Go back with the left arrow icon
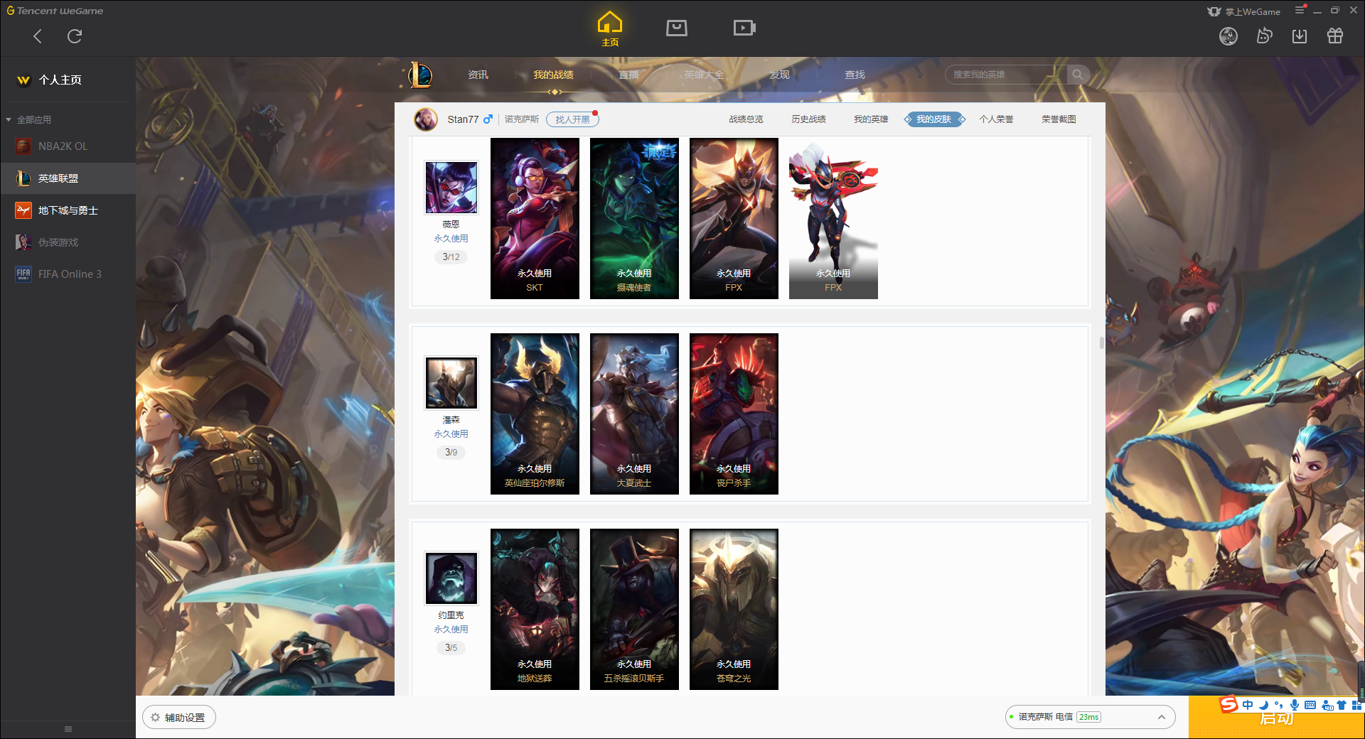This screenshot has width=1365, height=739. [38, 36]
